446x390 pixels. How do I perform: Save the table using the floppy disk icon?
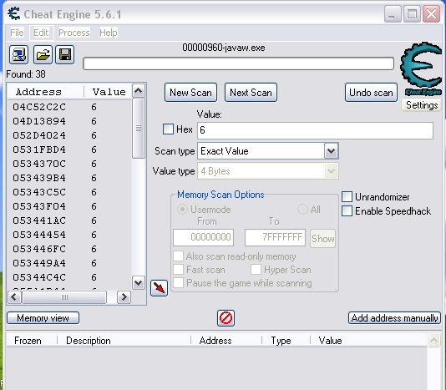click(x=65, y=54)
